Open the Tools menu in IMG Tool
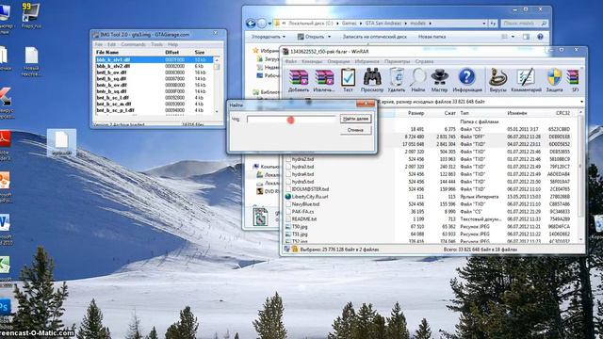This screenshot has height=339, width=603. coord(156,44)
